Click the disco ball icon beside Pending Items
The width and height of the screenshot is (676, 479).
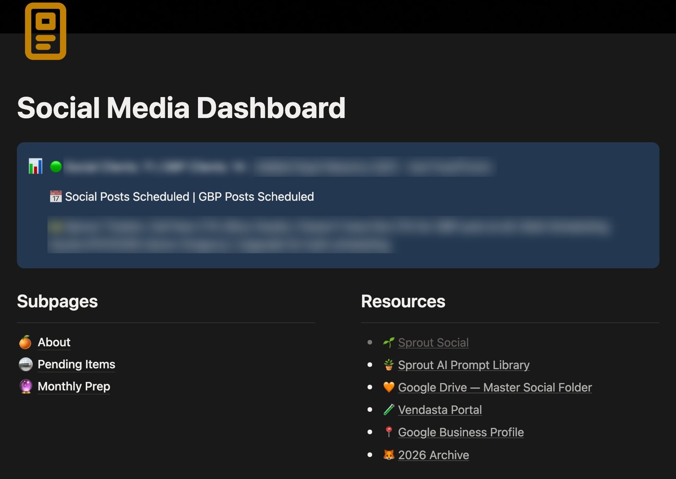(x=26, y=364)
